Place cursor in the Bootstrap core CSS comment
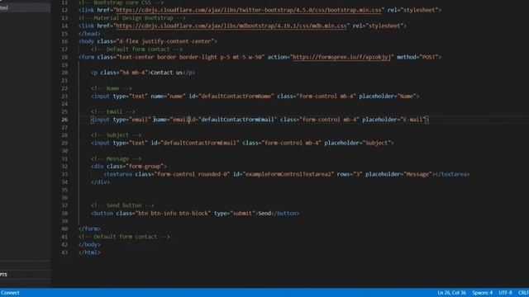 tap(121, 2)
